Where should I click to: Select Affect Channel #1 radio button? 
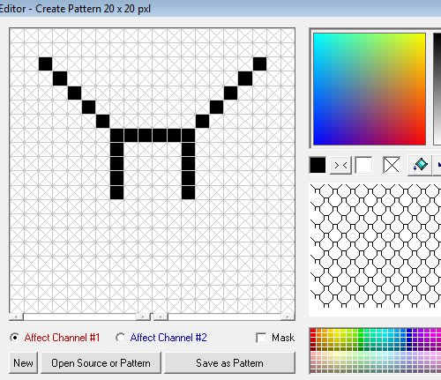click(x=14, y=338)
